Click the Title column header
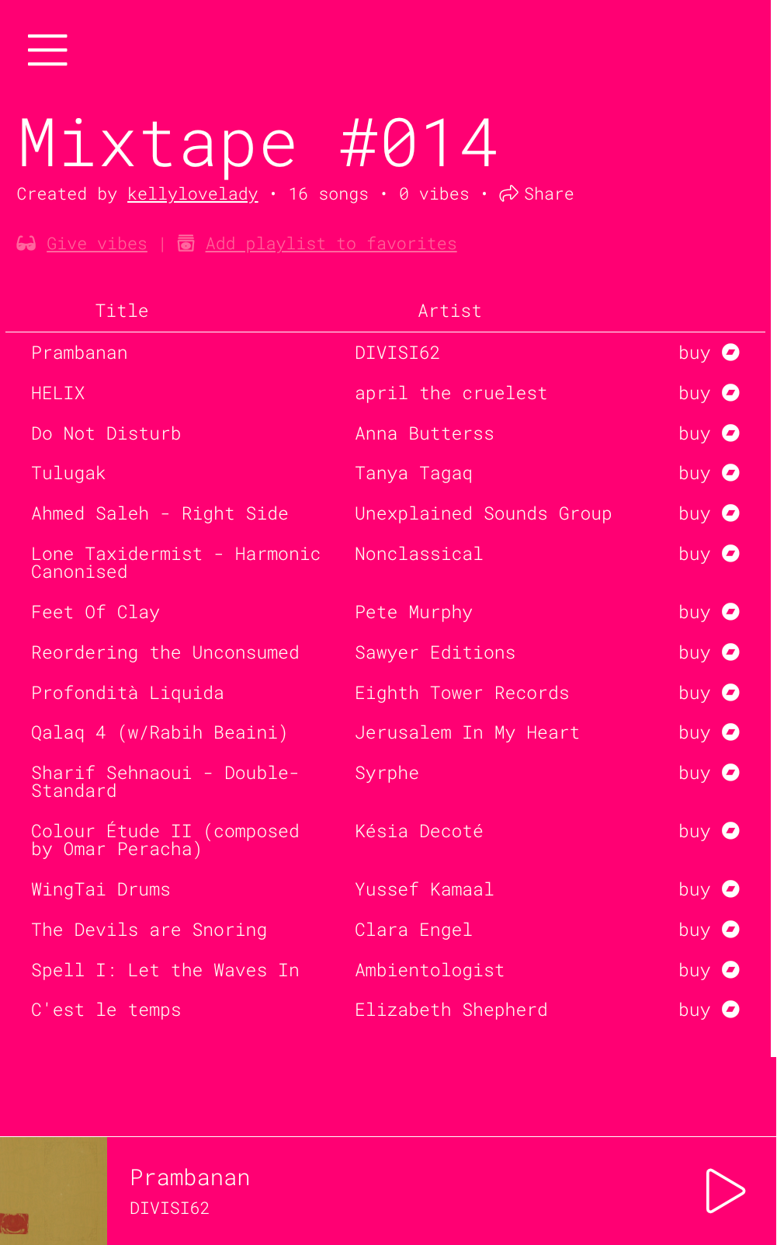Screen dimensions: 777x1245 click(122, 311)
